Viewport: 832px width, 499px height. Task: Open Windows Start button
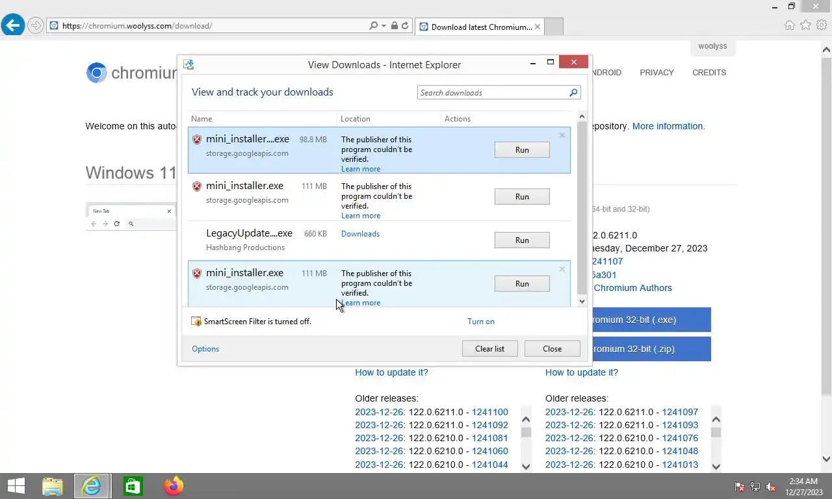coord(16,486)
